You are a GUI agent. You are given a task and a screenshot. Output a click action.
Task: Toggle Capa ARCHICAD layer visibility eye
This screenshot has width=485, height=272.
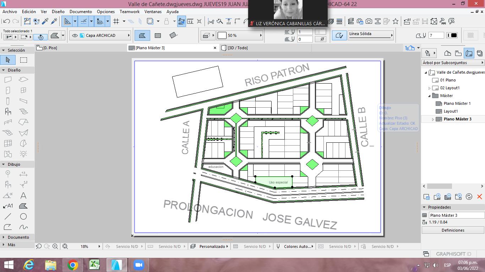tap(75, 35)
